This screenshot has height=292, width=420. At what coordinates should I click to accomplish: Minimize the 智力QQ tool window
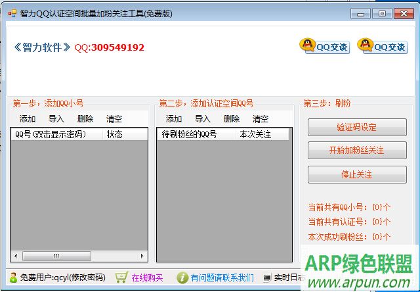tap(360, 14)
